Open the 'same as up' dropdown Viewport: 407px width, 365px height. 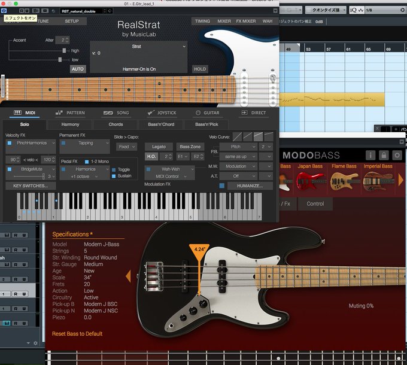[x=238, y=157]
